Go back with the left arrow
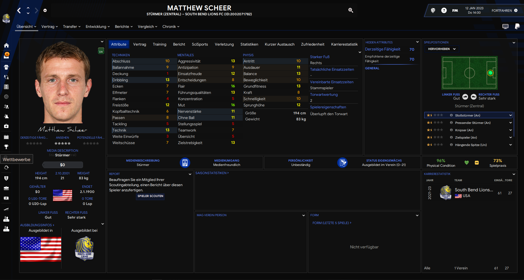524x280 pixels. click(19, 11)
